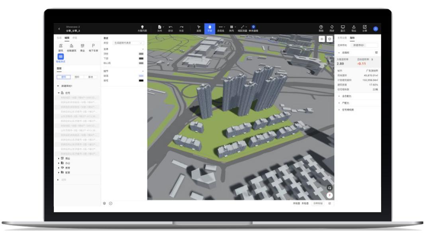This screenshot has width=425, height=239.
Task: Change the 顶部 color swatch
Action: coord(141,54)
